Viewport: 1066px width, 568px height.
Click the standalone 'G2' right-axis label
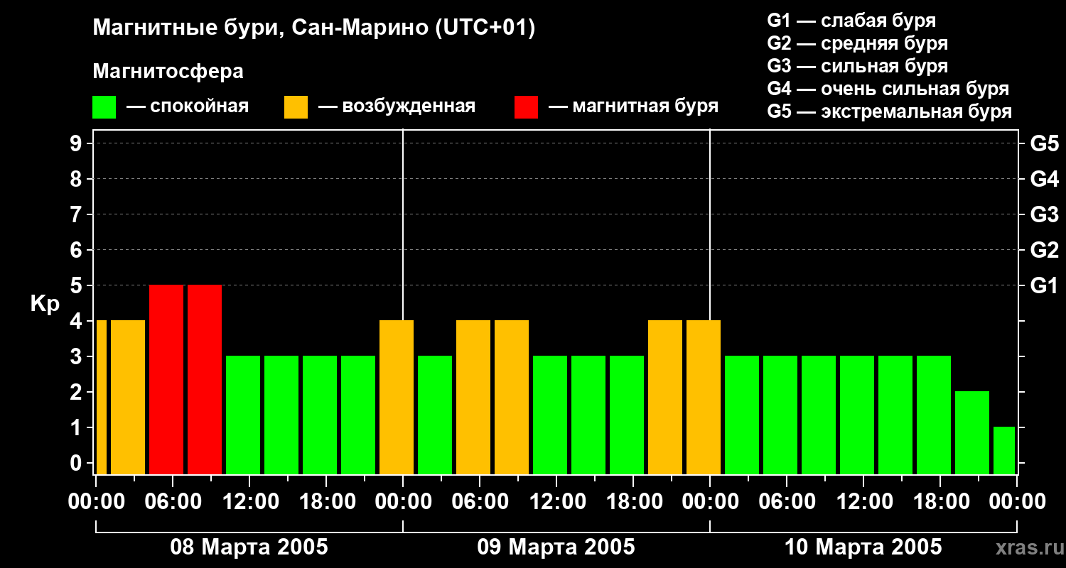tap(1045, 250)
